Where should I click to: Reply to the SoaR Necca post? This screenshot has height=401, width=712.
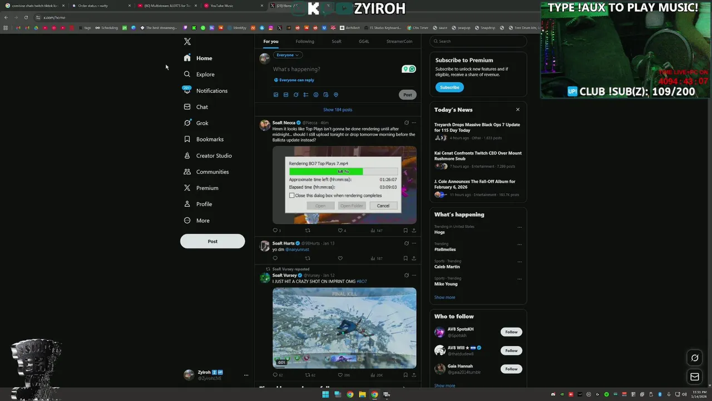pos(276,231)
